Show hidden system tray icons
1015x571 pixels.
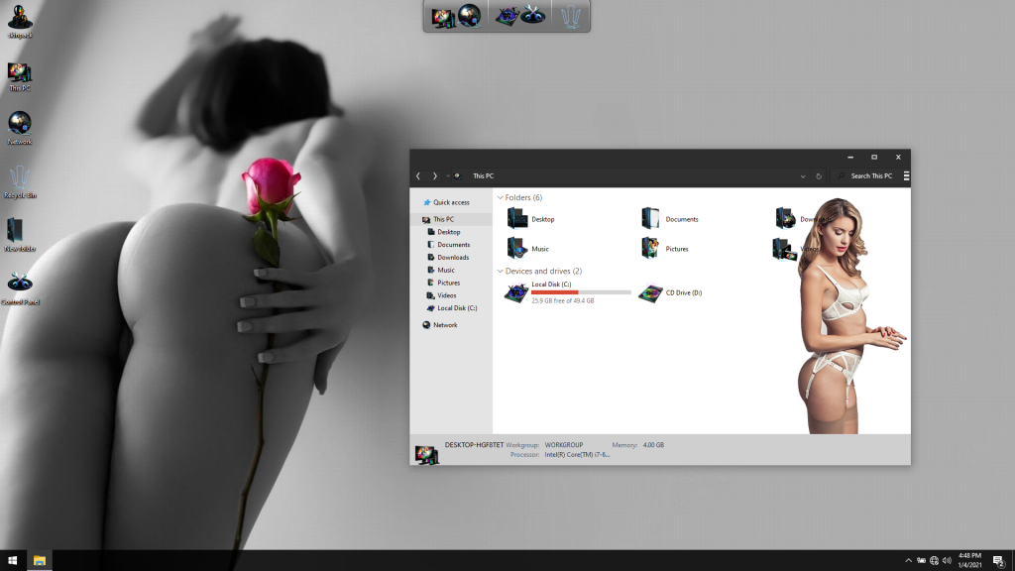(x=908, y=560)
